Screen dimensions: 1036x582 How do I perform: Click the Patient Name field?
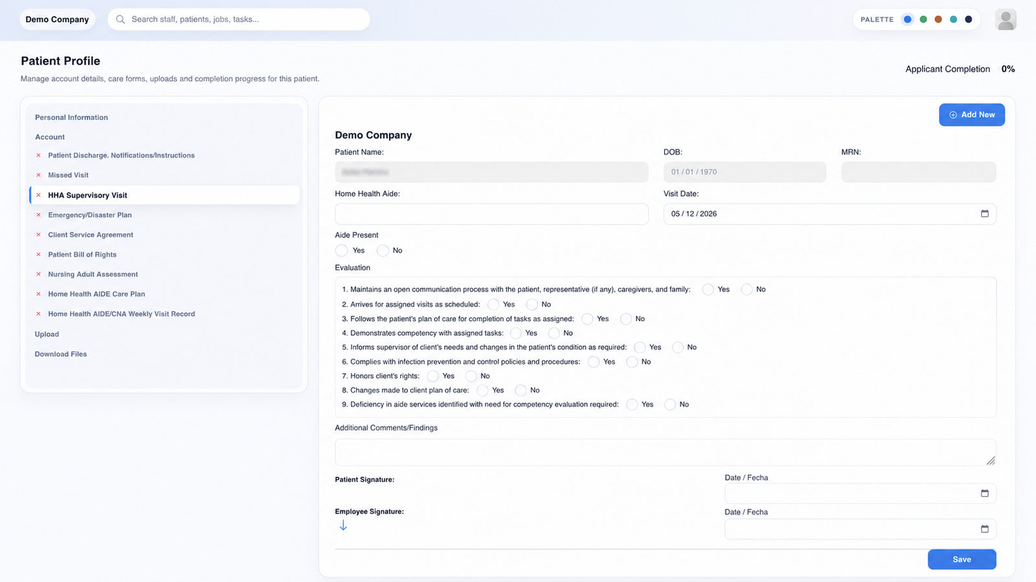pyautogui.click(x=491, y=172)
